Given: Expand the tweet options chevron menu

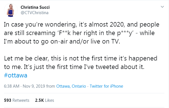Looking at the screenshot, I should click(x=162, y=7).
